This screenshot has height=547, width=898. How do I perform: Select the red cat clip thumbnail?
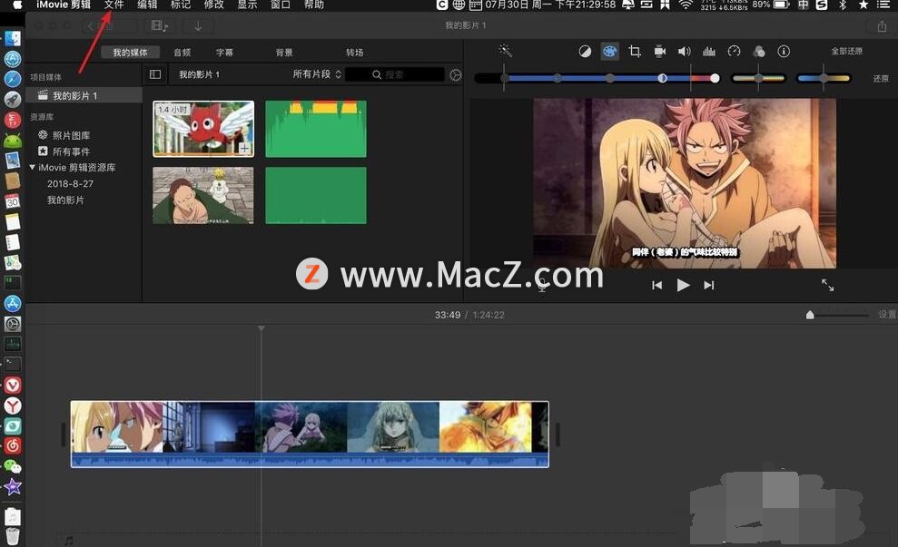(x=203, y=130)
